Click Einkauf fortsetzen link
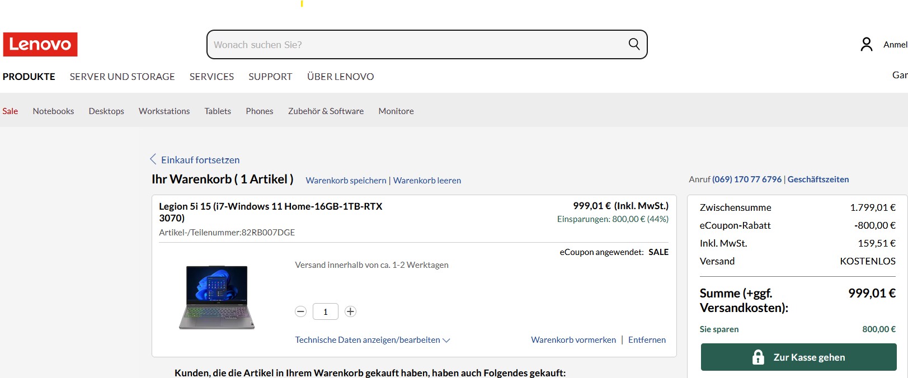908x378 pixels. tap(200, 160)
